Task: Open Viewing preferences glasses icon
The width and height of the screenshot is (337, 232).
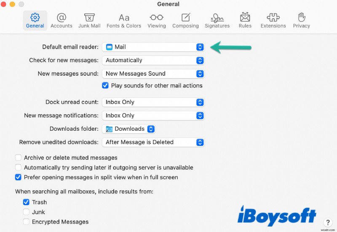Action: coord(156,21)
